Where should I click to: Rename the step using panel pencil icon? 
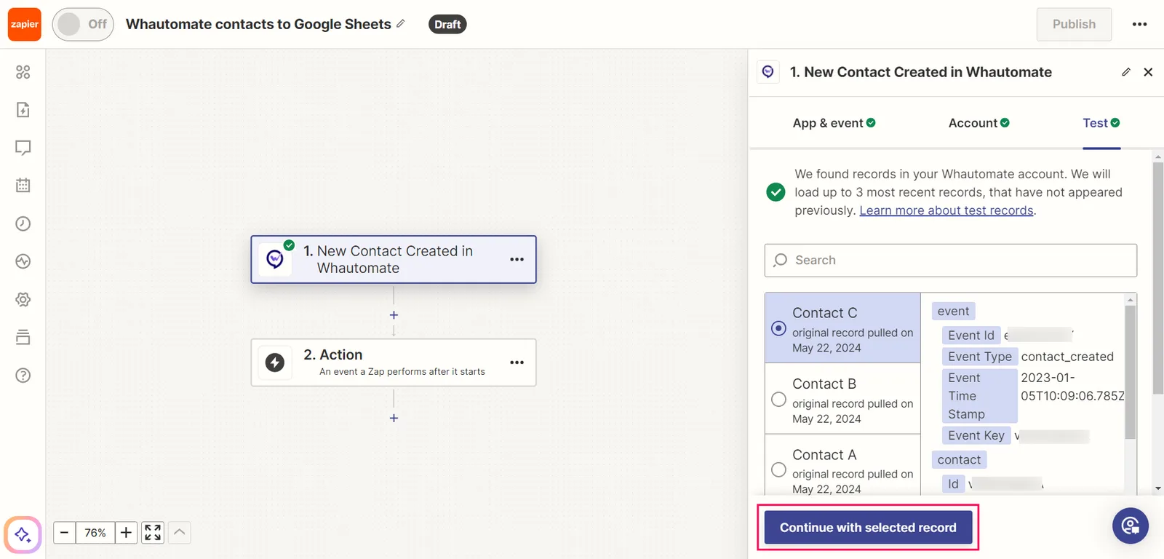tap(1126, 72)
